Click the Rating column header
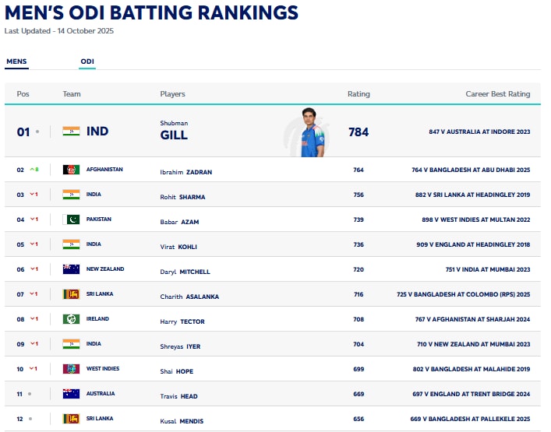The image size is (551, 432). [x=359, y=94]
